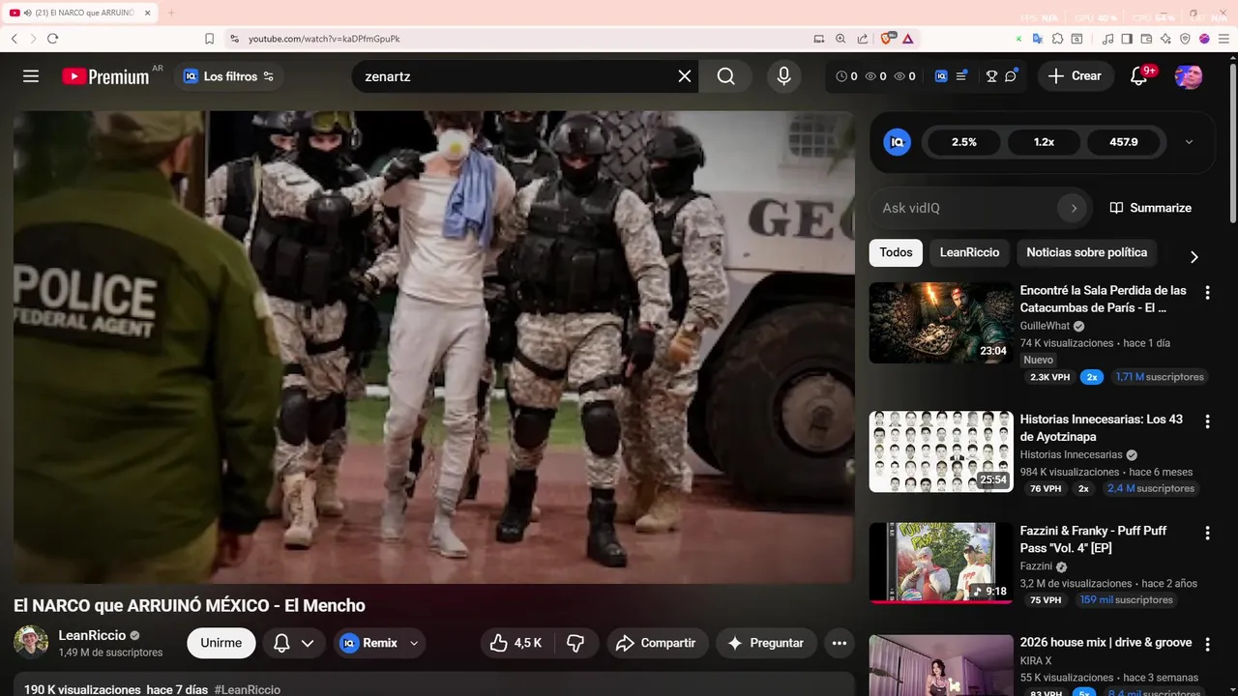Click the address bar URL
Screen dimensions: 1238x696
(324, 39)
